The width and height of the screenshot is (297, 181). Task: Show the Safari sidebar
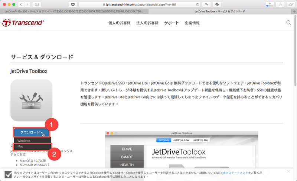click(37, 4)
